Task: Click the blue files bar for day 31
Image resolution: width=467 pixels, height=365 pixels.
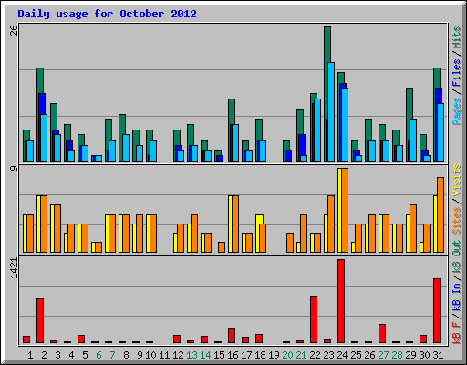Action: coord(439,96)
